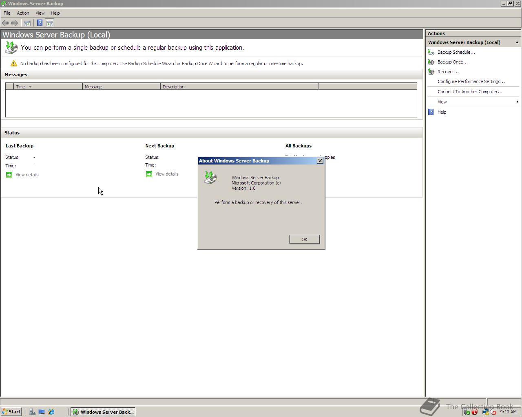Screen dimensions: 522x417
Task: Toggle the Show/Hide Console Tree toolbar icon
Action: (x=27, y=23)
